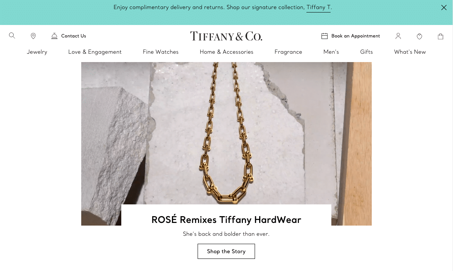
Task: Click the calendar appointment icon
Action: [x=325, y=36]
